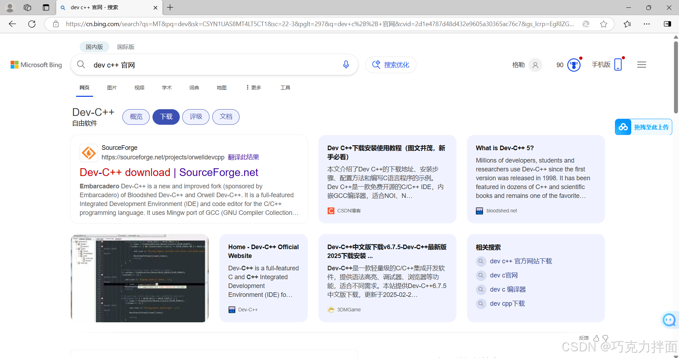Open the What is Dev-C++ 5? card
The height and width of the screenshot is (358, 679).
[x=536, y=179]
